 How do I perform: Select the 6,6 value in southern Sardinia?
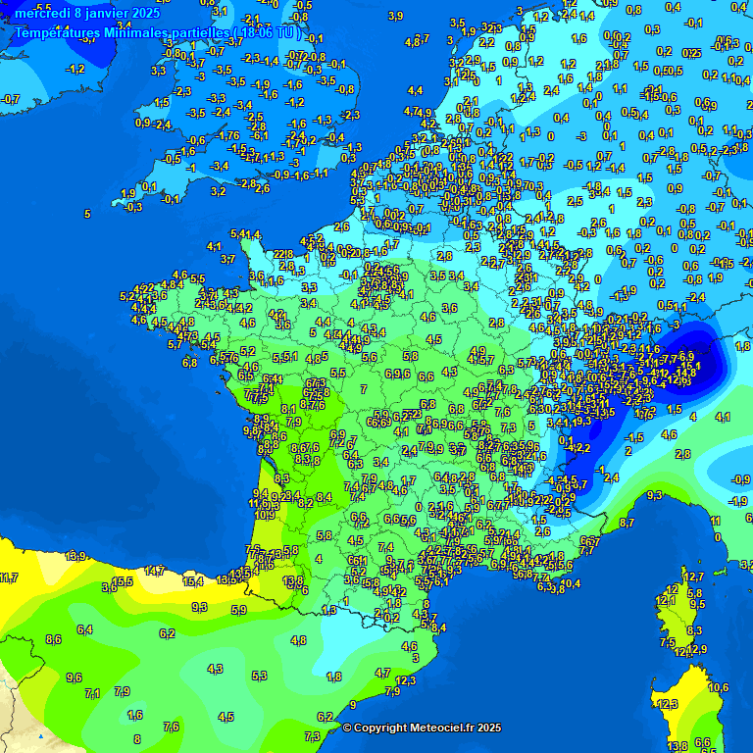click(703, 742)
